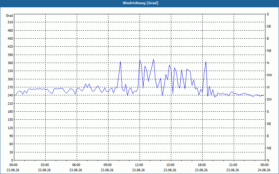Click the y-axis value 420
This screenshot has width=279, height=174.
tap(10, 47)
